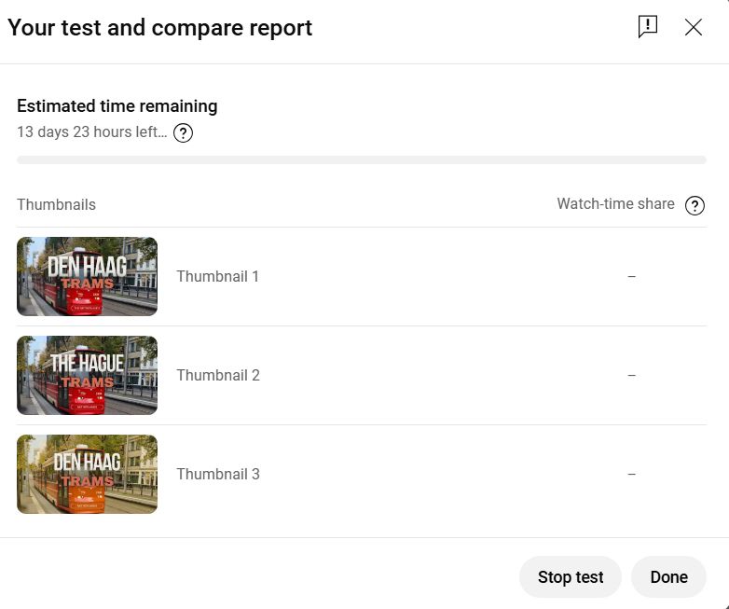Click the estimated time progress bar
The height and width of the screenshot is (609, 729).
coord(362,160)
